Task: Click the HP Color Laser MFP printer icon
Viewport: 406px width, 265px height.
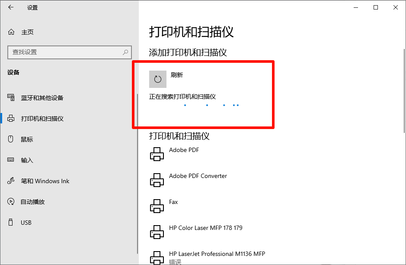Action: point(157,232)
